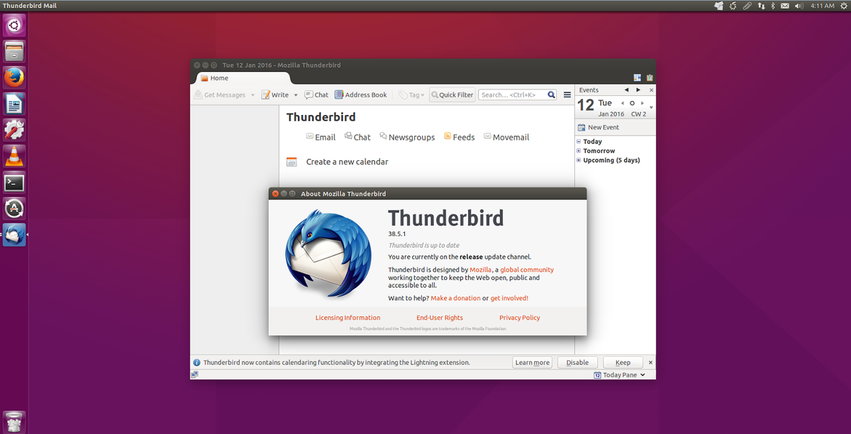Click the Jan 2016 date label
851x434 pixels.
tap(611, 113)
